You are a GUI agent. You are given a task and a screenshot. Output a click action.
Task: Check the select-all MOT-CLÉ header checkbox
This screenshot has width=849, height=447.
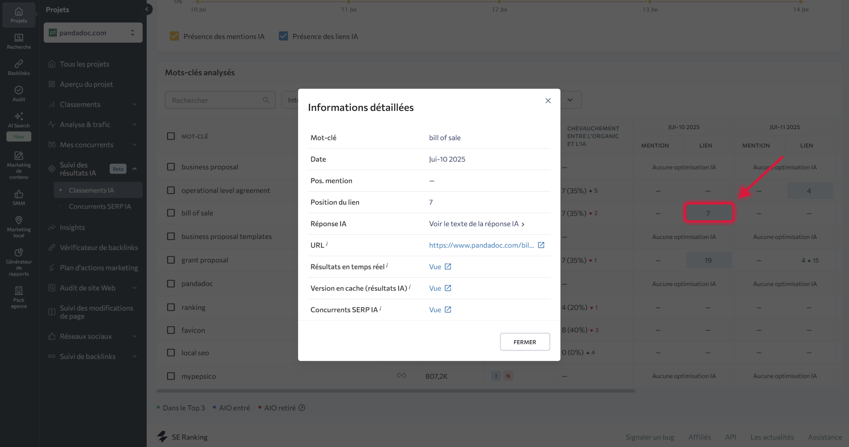click(171, 136)
